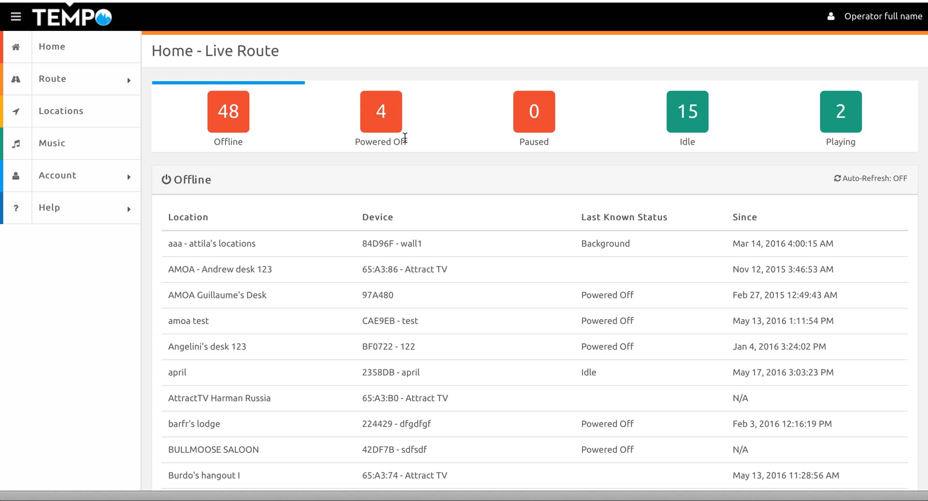Select the Offline tab showing 48
The width and height of the screenshot is (928, 501).
click(x=228, y=112)
